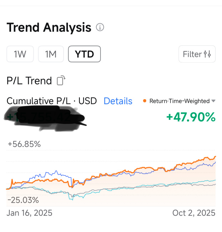Switch to the 1M time range
The width and height of the screenshot is (222, 232).
pyautogui.click(x=51, y=54)
